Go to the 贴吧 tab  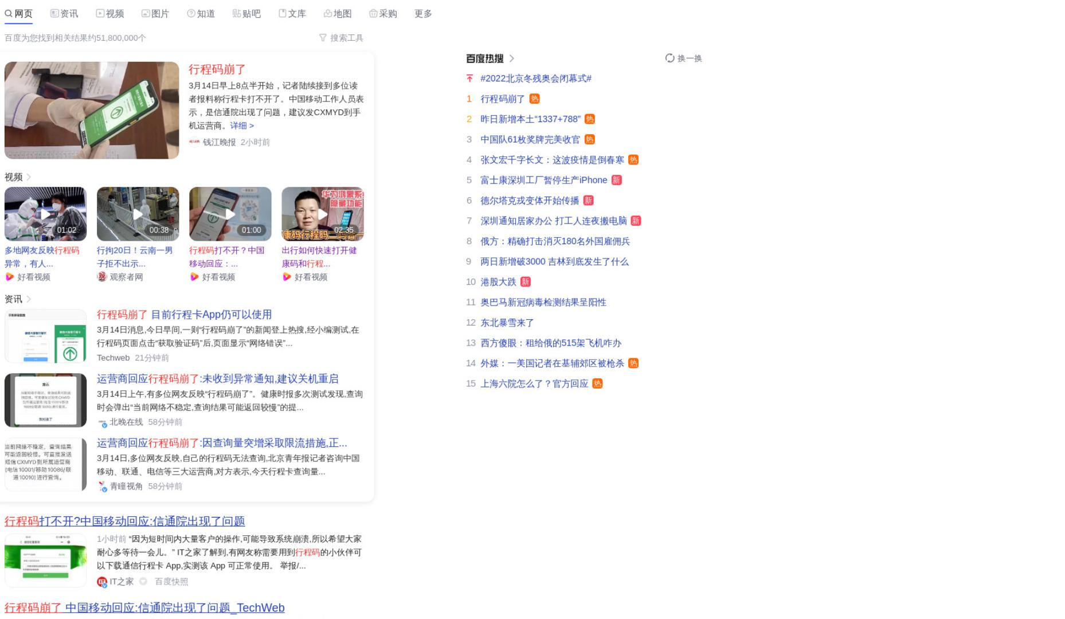(x=246, y=13)
